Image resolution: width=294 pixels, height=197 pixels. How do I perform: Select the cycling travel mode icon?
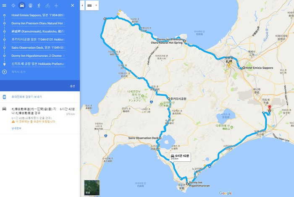pos(47,5)
